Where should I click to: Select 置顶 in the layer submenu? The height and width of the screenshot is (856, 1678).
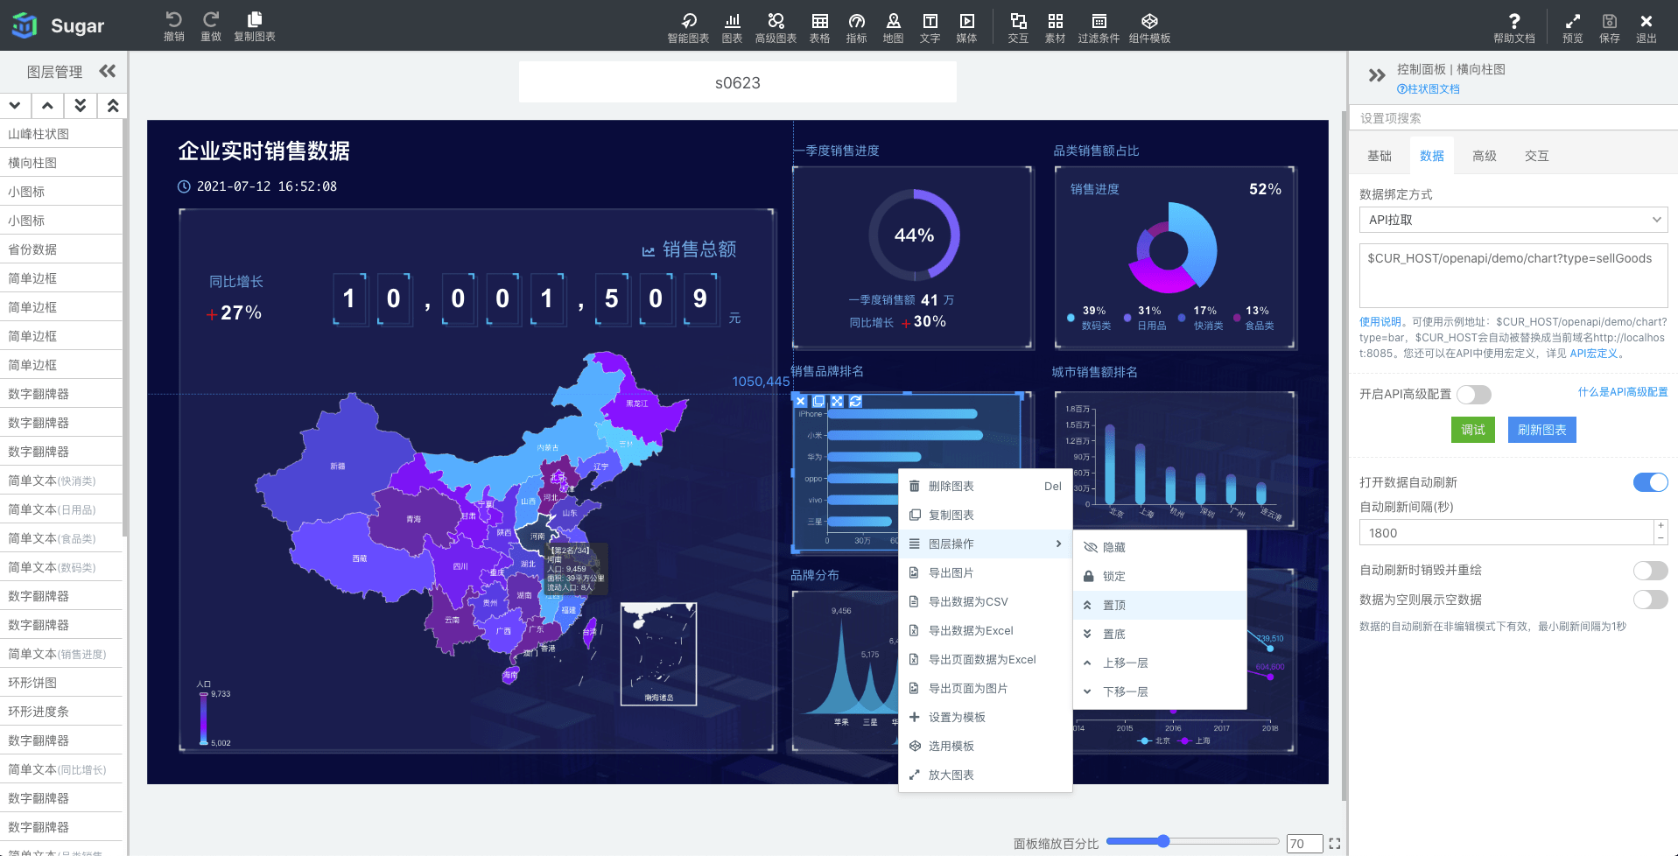tap(1114, 605)
